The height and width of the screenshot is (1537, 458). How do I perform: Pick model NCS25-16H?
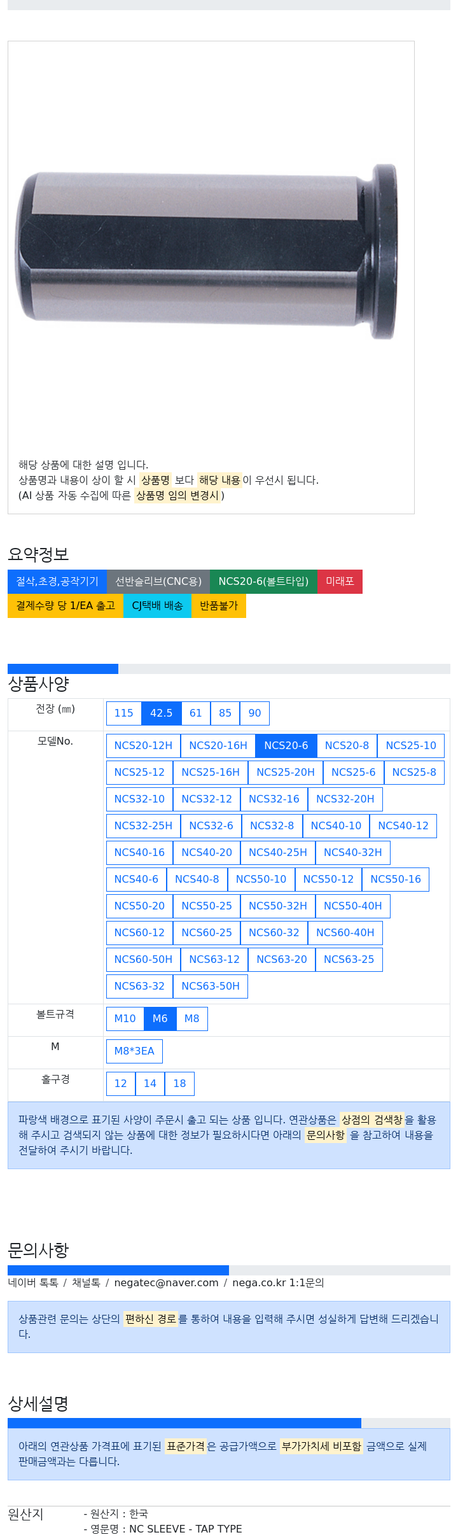211,773
